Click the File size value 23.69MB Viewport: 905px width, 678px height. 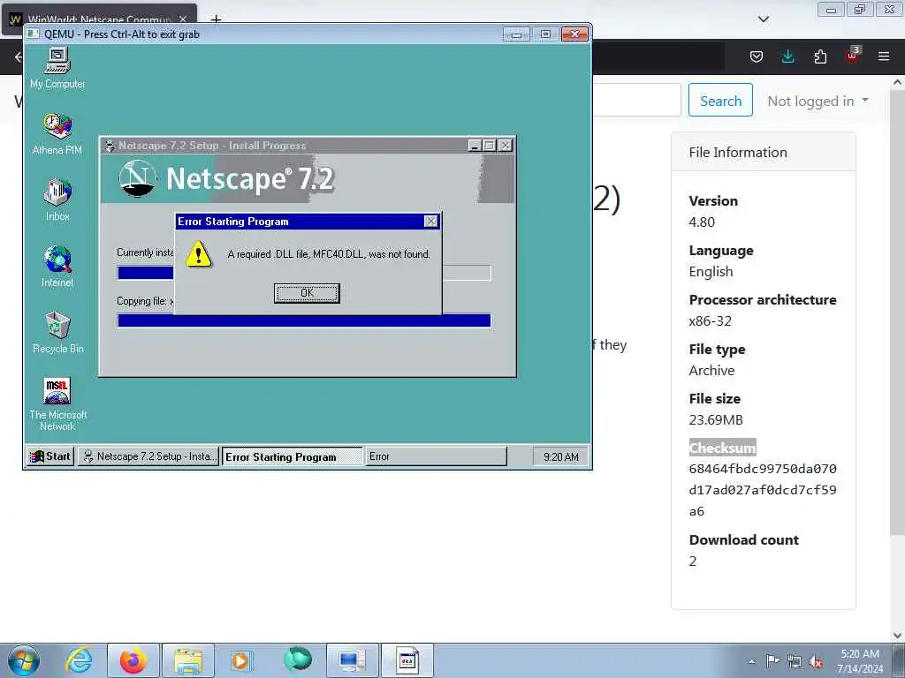click(x=716, y=419)
